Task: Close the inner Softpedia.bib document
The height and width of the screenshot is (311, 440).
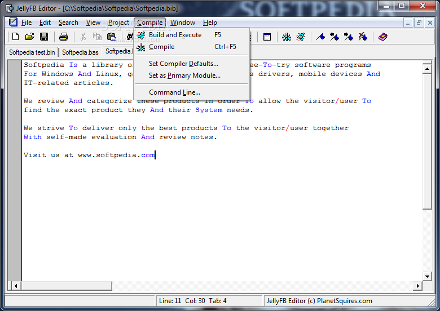Action: (x=430, y=23)
